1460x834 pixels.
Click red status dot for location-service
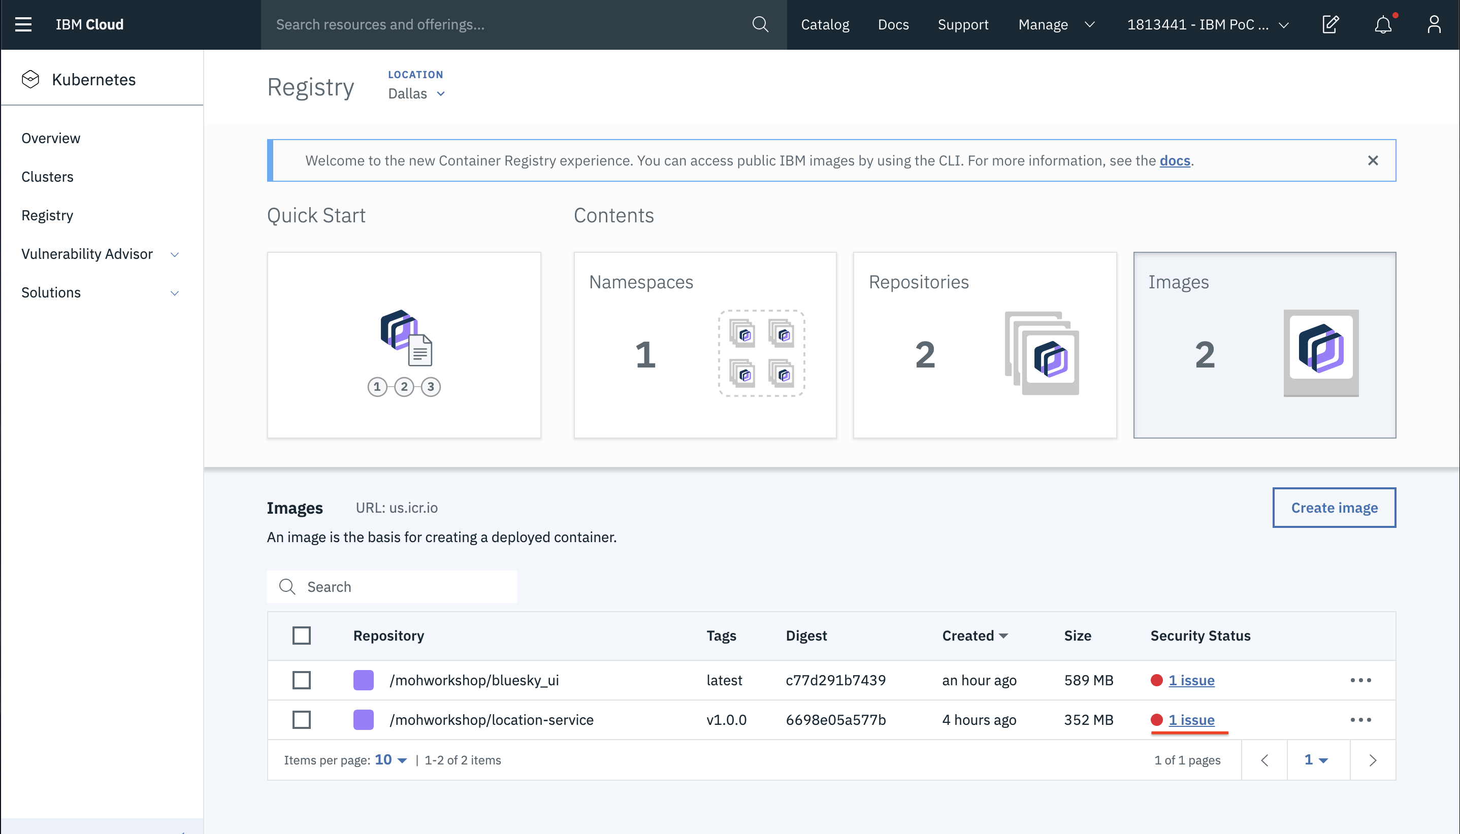(x=1156, y=719)
